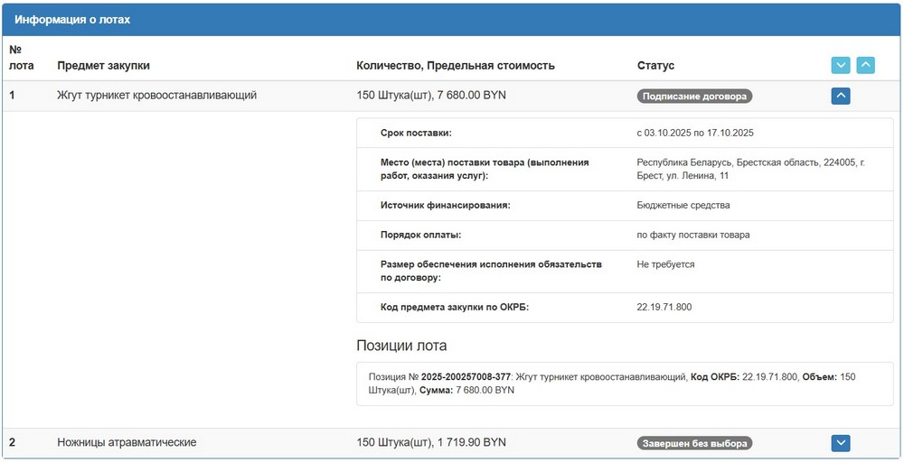
Task: Select lot 2 Ножницы атравматические name
Action: 127,442
